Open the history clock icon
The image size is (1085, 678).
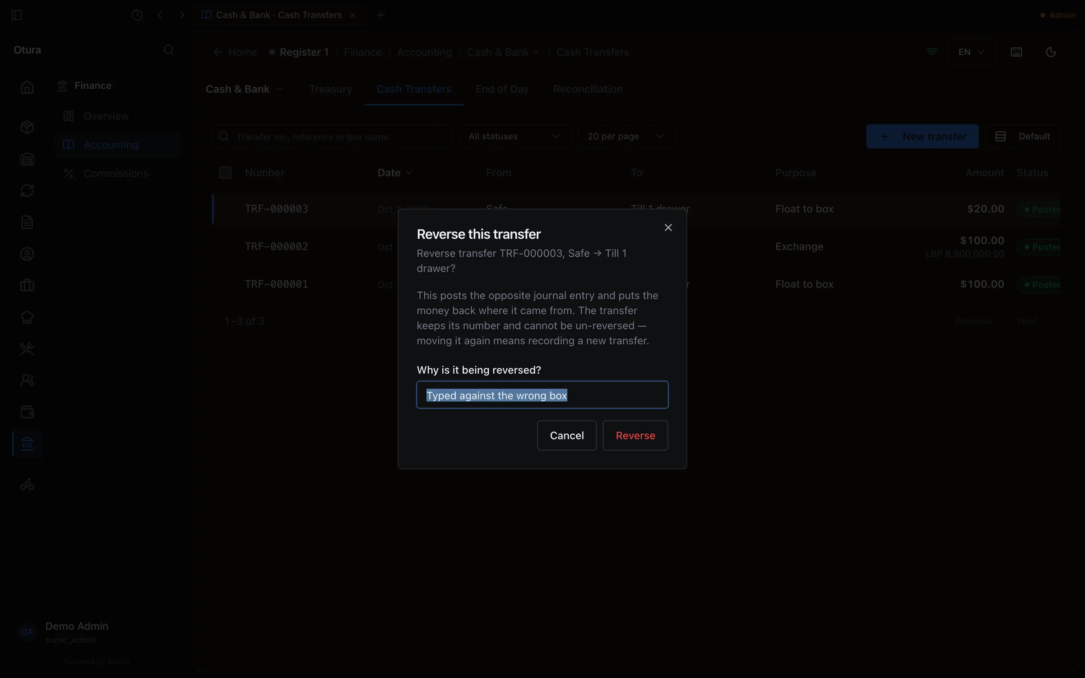click(x=137, y=15)
